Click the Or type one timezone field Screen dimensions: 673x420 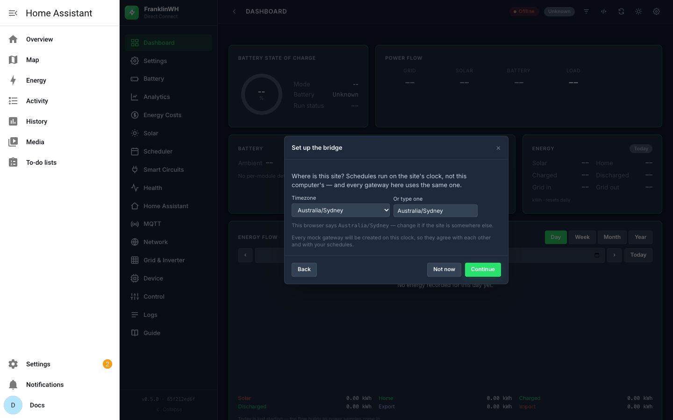pyautogui.click(x=436, y=211)
